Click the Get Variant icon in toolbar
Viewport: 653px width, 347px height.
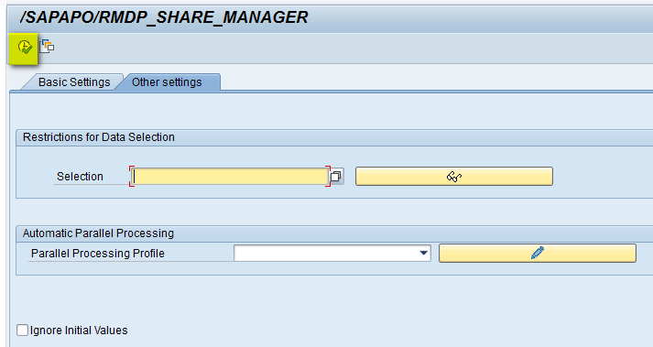tap(47, 47)
